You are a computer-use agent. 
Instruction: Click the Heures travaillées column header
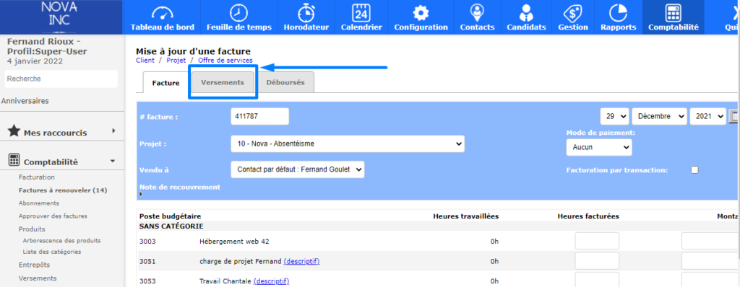(466, 216)
